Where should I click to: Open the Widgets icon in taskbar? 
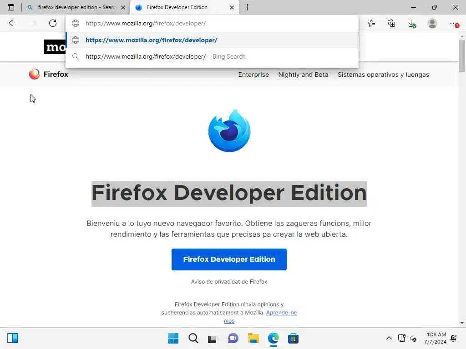click(x=13, y=338)
